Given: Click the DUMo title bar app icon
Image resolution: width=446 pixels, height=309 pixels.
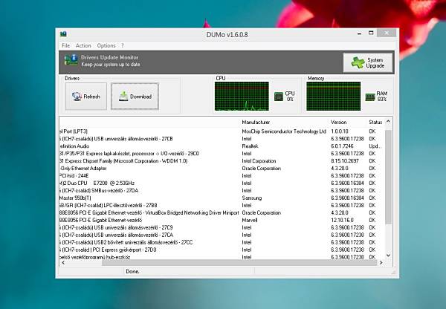Looking at the screenshot, I should (x=63, y=34).
